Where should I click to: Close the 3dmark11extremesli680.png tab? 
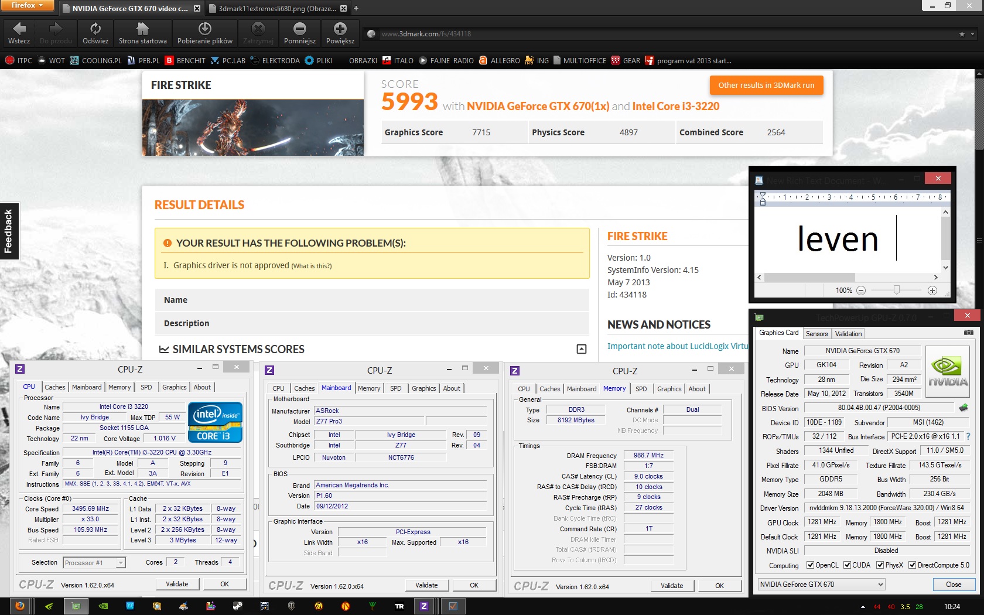[344, 8]
